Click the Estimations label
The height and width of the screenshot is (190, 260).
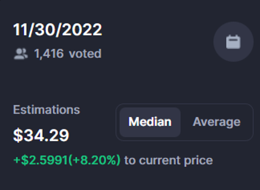point(46,109)
